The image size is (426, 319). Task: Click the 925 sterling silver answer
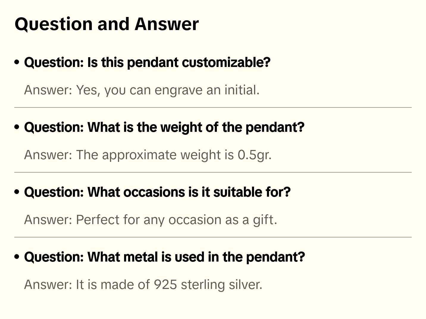click(143, 285)
